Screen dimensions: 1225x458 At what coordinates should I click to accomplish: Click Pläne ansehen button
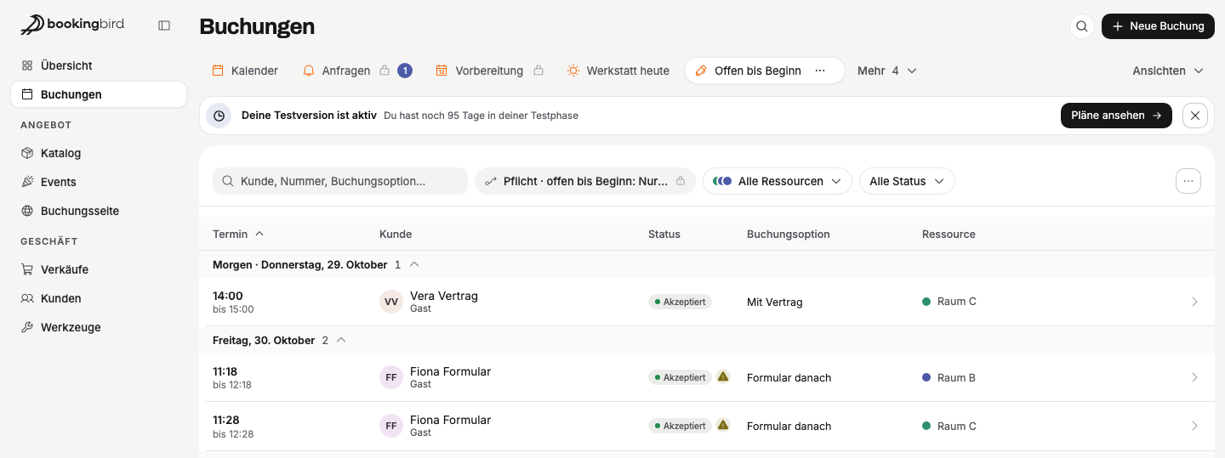(x=1116, y=116)
